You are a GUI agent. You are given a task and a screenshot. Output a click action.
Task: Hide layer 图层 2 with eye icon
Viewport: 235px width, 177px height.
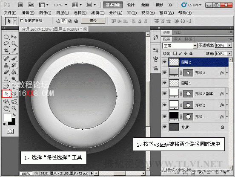tap(165, 62)
